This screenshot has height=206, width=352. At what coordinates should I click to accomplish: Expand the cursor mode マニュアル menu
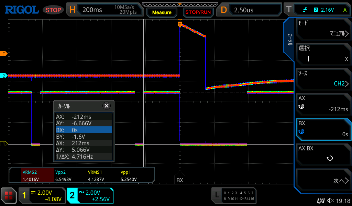point(323,29)
